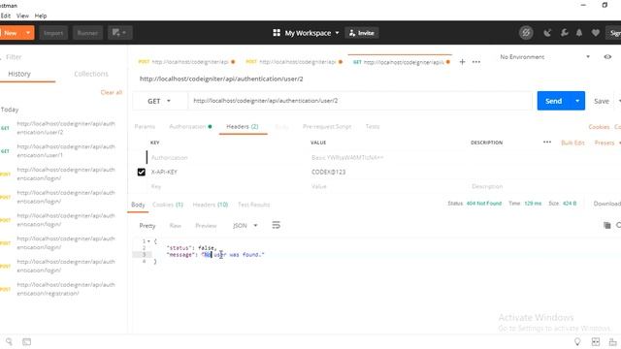Click Clear all in history
This screenshot has width=621, height=349.
112,93
